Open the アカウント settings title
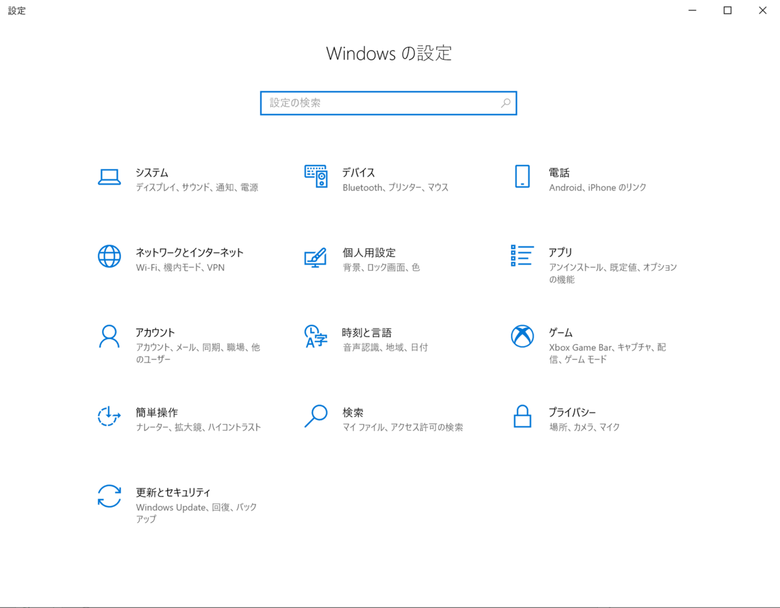The image size is (780, 608). click(x=155, y=333)
